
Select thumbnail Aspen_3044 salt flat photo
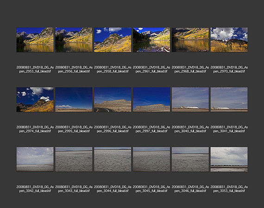coord(113,159)
